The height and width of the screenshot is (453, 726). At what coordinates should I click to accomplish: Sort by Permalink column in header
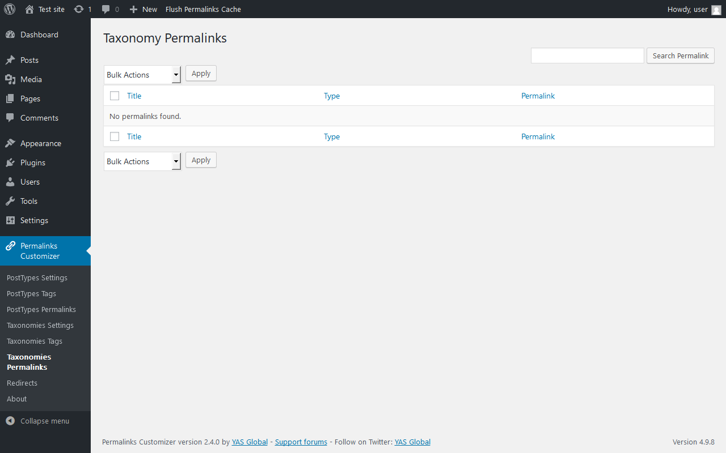click(x=538, y=96)
